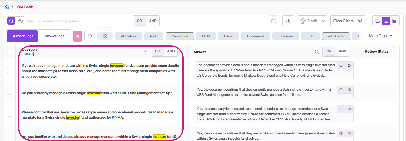The width and height of the screenshot is (406, 141).
Task: Open the answer listing US Corporate Bonds
Action: coord(266,70)
